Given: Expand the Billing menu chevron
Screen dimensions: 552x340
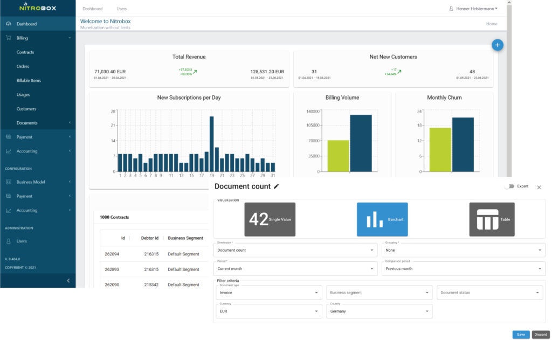Looking at the screenshot, I should coord(70,38).
